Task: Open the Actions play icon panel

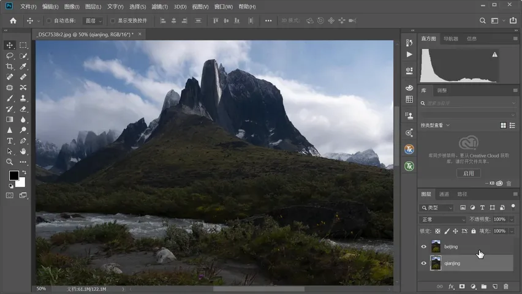Action: click(409, 55)
